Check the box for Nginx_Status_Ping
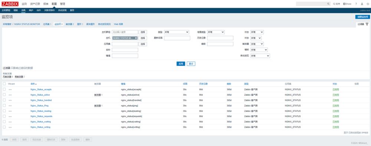 [4, 106]
